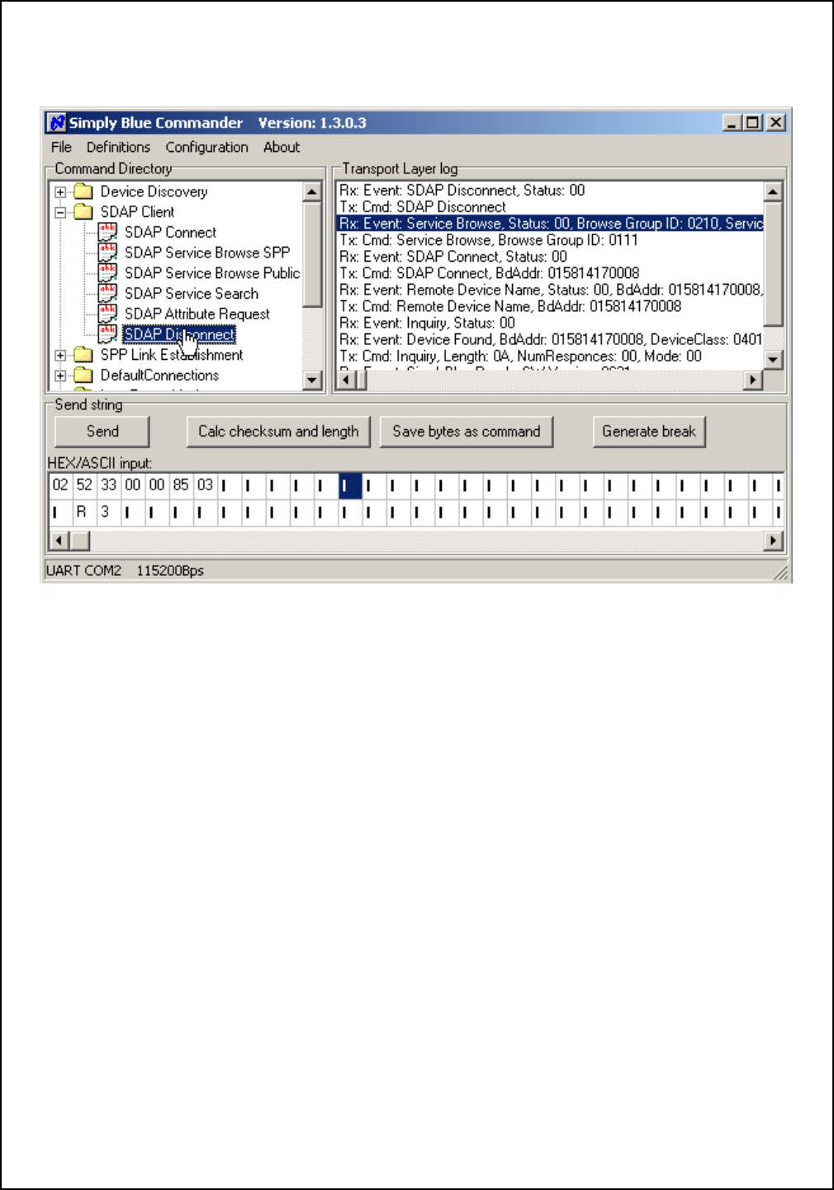
Task: Click the DefaultConnections folder icon
Action: 83,375
